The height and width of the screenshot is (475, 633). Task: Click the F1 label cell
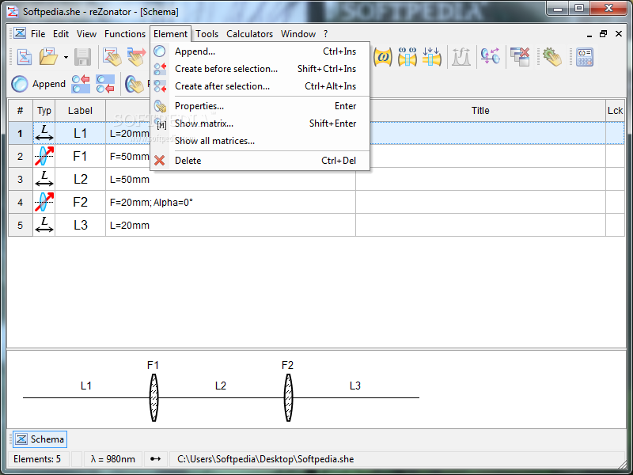click(80, 156)
